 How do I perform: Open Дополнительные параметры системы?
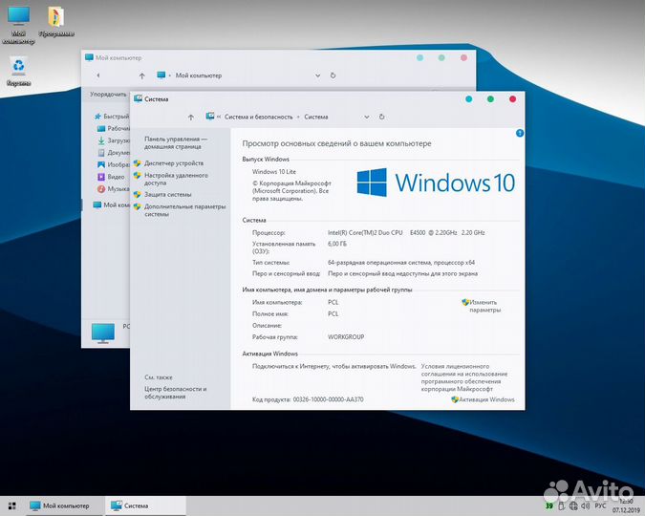[x=184, y=210]
